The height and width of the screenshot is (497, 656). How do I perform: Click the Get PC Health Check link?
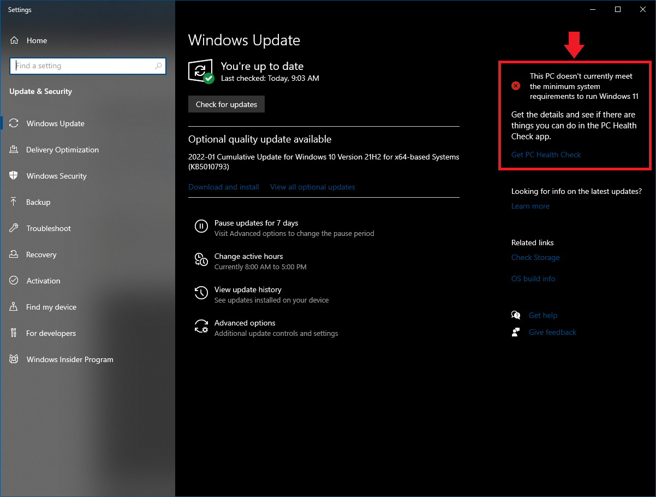[546, 155]
